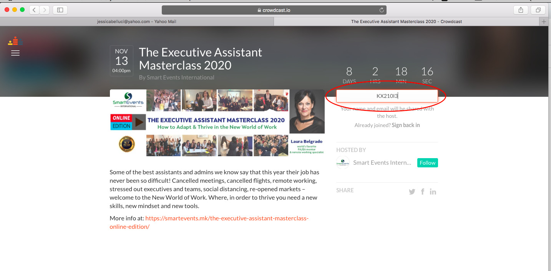Share event via Facebook icon

point(423,192)
